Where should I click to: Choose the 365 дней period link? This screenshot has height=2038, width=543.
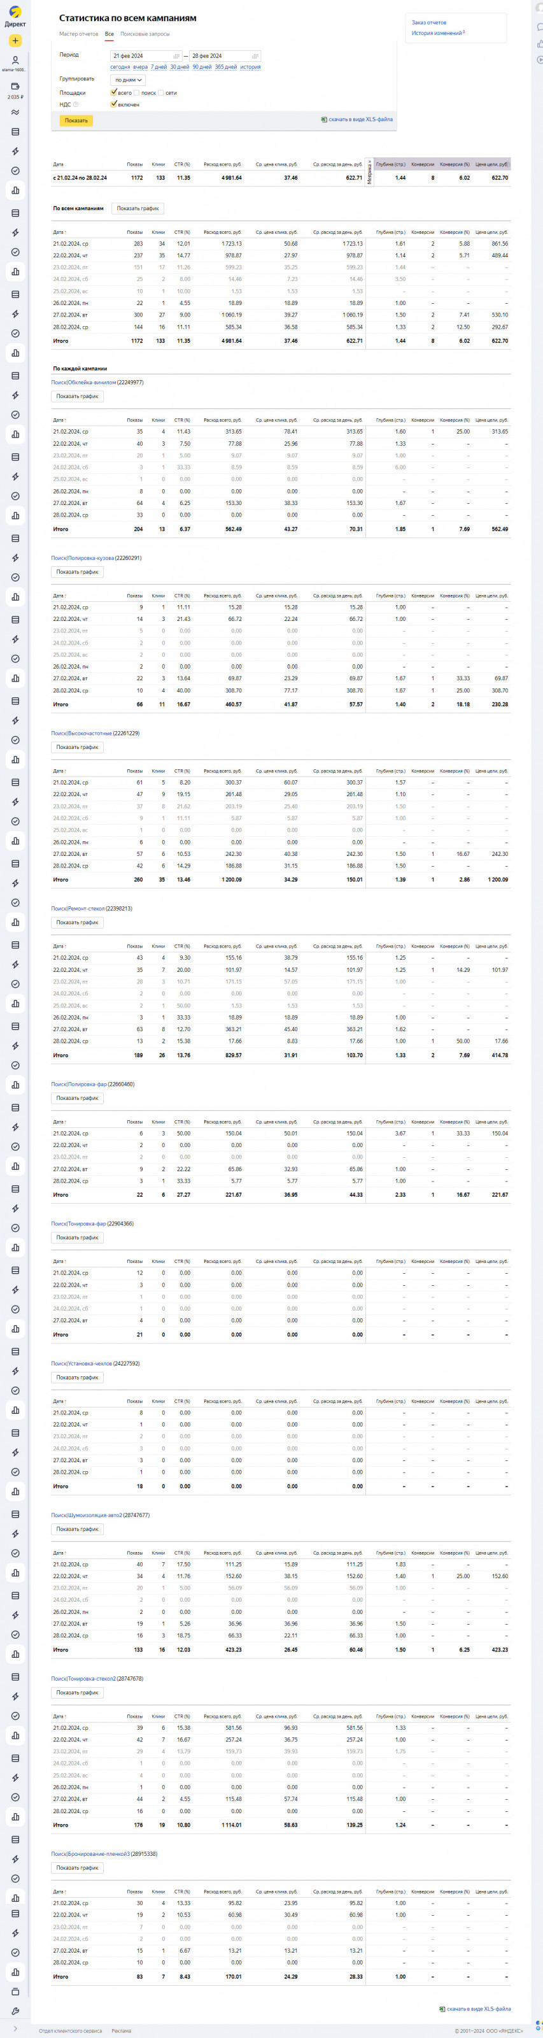click(x=226, y=68)
